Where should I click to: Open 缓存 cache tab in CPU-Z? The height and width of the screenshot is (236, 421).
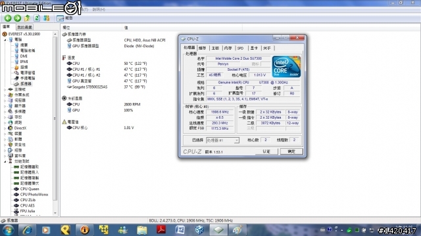pos(203,48)
